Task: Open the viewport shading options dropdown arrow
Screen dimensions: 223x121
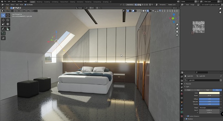Action: 150,11
